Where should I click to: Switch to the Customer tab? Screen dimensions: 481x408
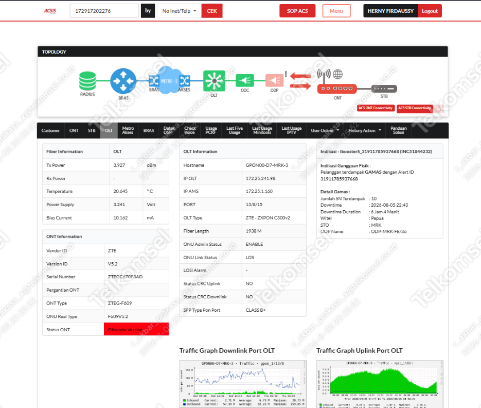50,130
